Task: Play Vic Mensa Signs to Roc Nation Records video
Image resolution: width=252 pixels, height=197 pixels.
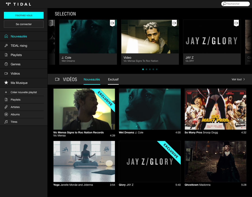Action: pos(84,109)
